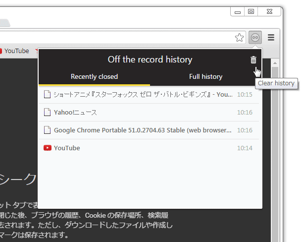This screenshot has height=242, width=303.
Task: Click the Off the record history title
Action: pyautogui.click(x=150, y=60)
